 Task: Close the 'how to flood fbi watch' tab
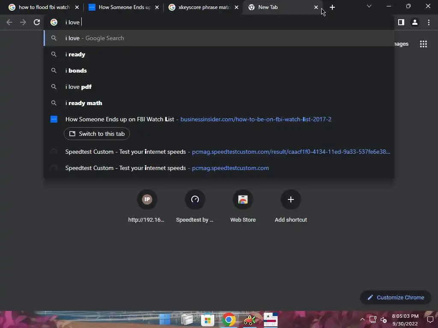(x=77, y=8)
